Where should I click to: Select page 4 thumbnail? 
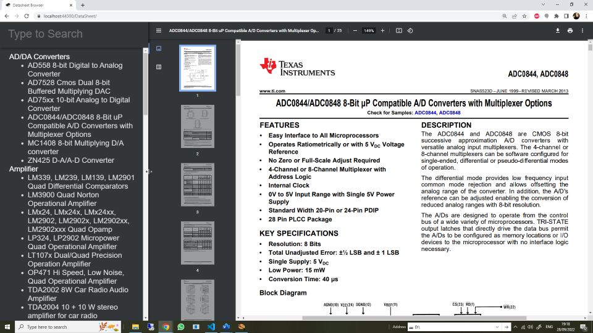(198, 243)
